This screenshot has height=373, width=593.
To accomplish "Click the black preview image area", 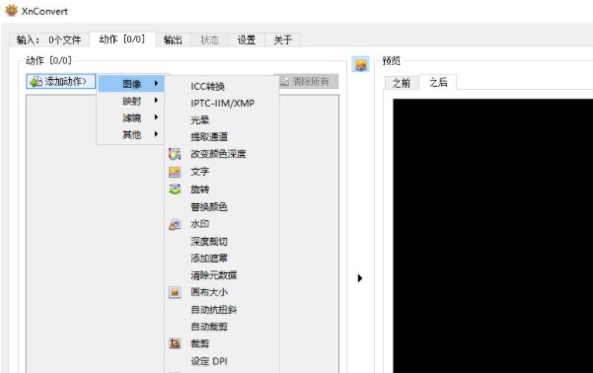I will pos(492,236).
